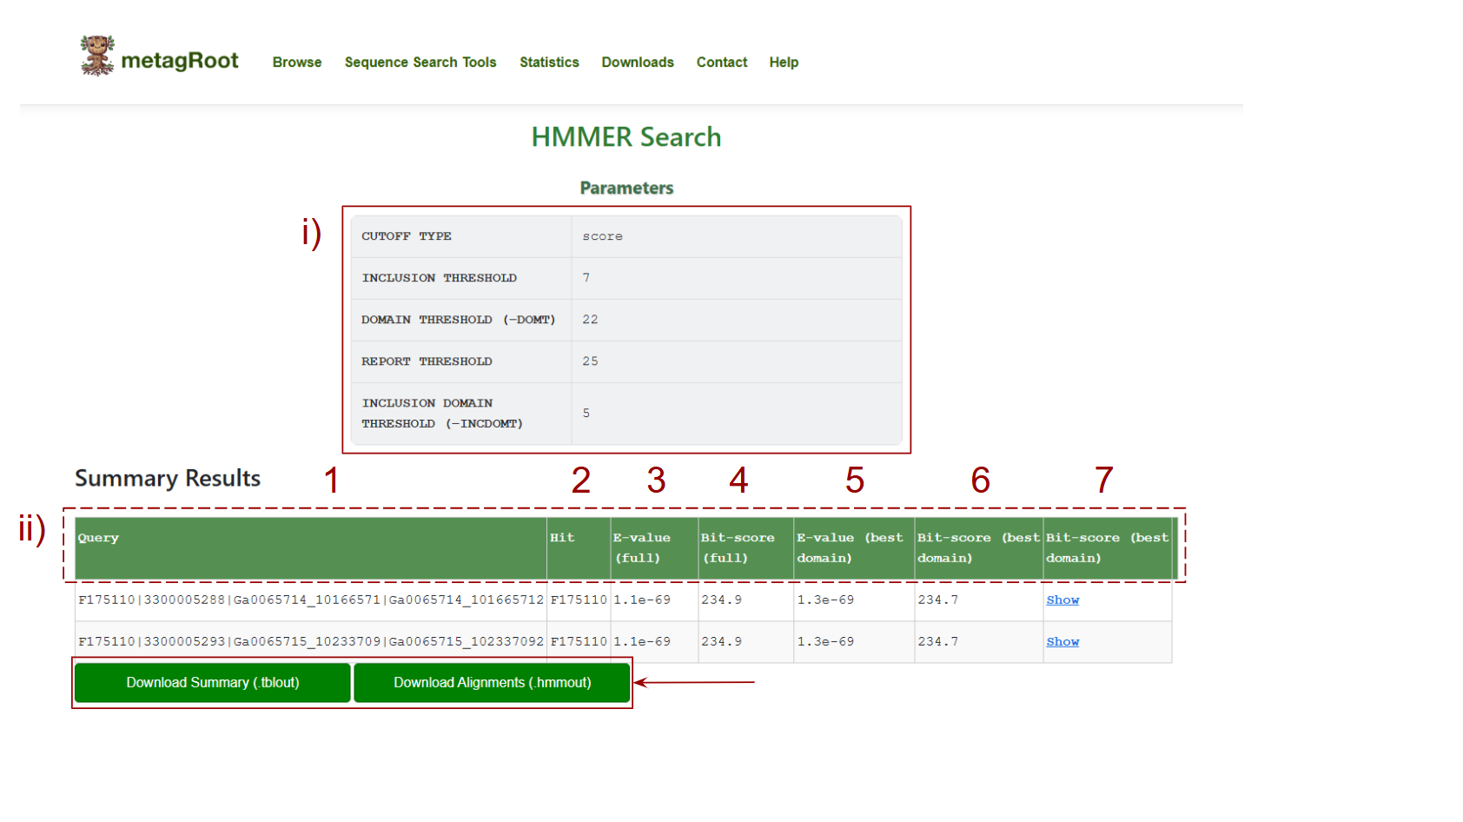The width and height of the screenshot is (1463, 822).
Task: Select the 'score' cutoff value
Action: click(x=602, y=236)
